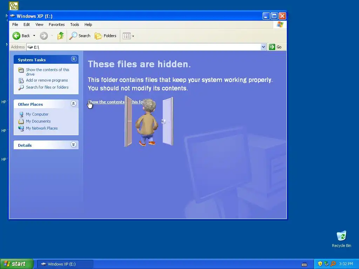Toggle the Folders pane button
Image resolution: width=359 pixels, height=269 pixels.
[106, 36]
